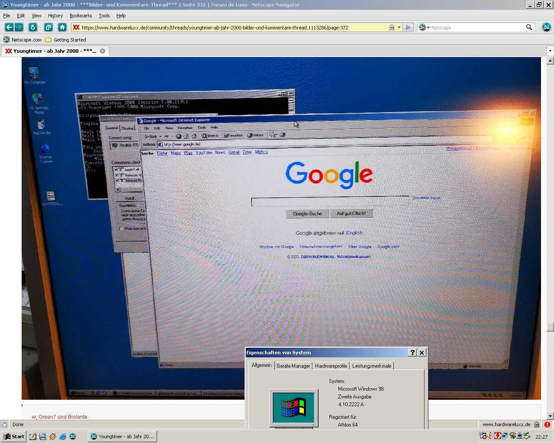This screenshot has height=443, width=554.
Task: Switch to the Allgemein tab
Action: point(262,365)
